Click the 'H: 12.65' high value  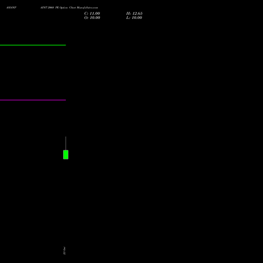click(134, 14)
